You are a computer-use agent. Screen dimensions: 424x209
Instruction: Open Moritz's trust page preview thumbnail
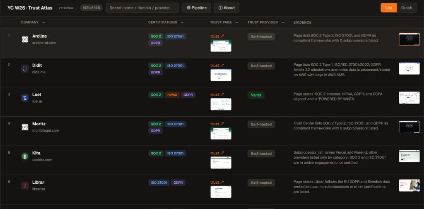coord(221,133)
